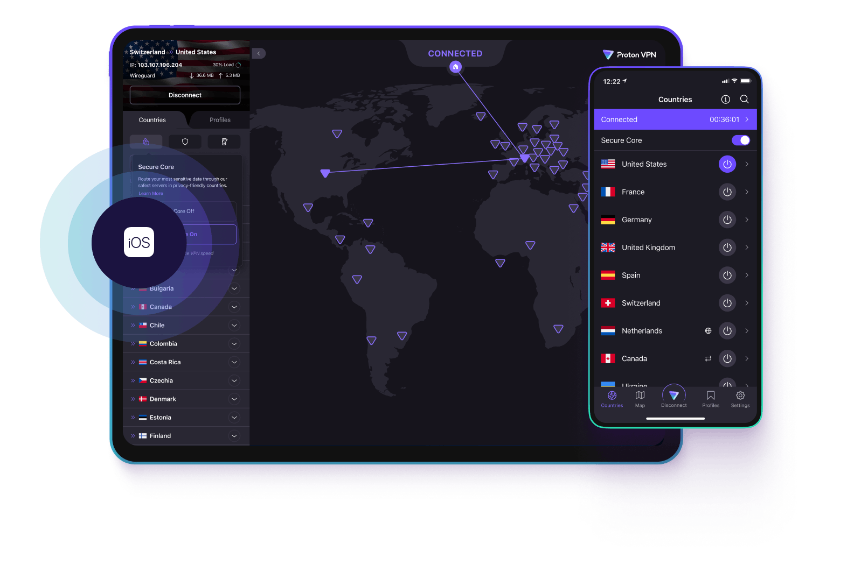Click the iOS badge icon

pos(139,243)
